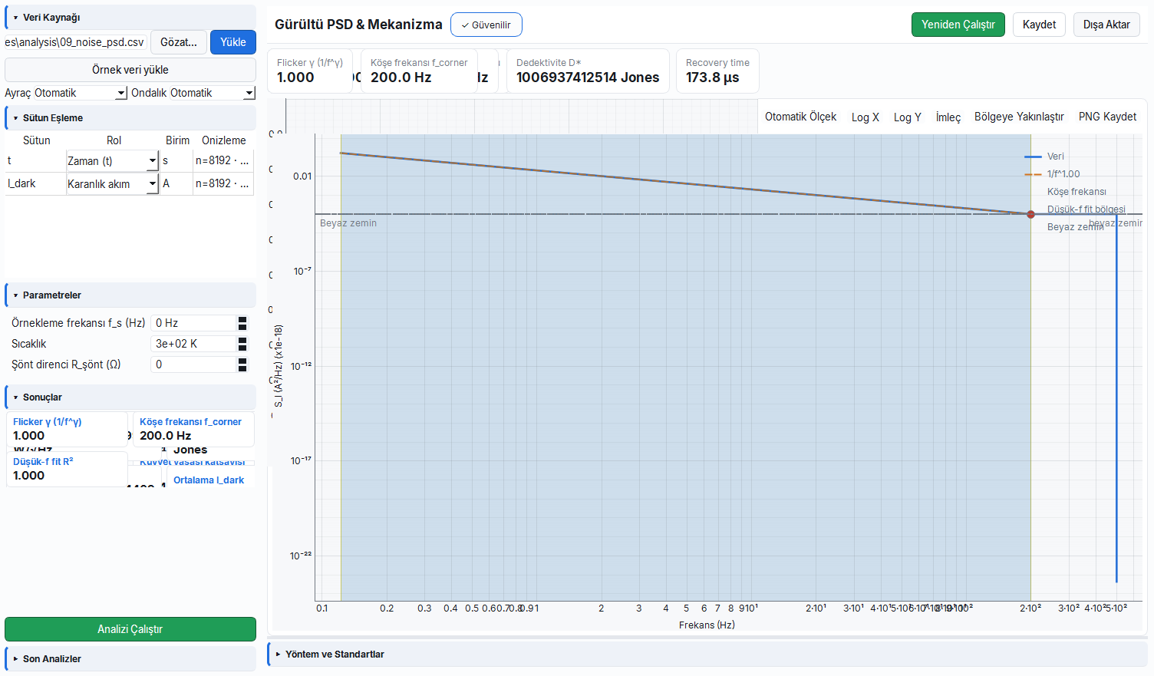Click the Dışa Aktar button
Screen dimensions: 1154x676
click(x=1106, y=25)
